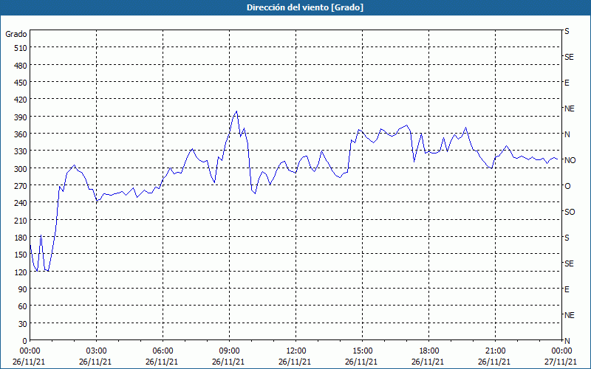Click the "SO" compass label
591x369 pixels.
coord(570,212)
